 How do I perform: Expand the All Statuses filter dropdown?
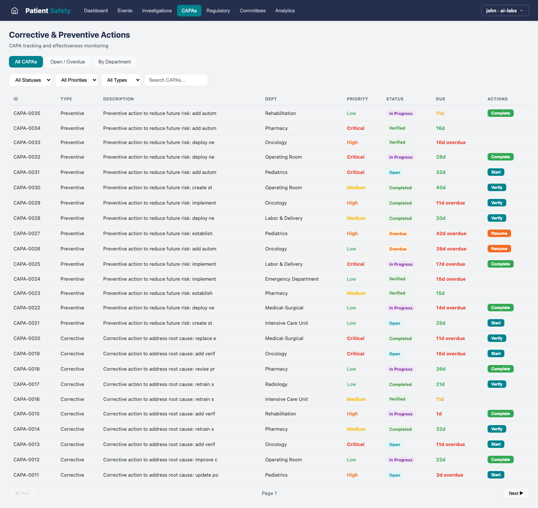[30, 80]
